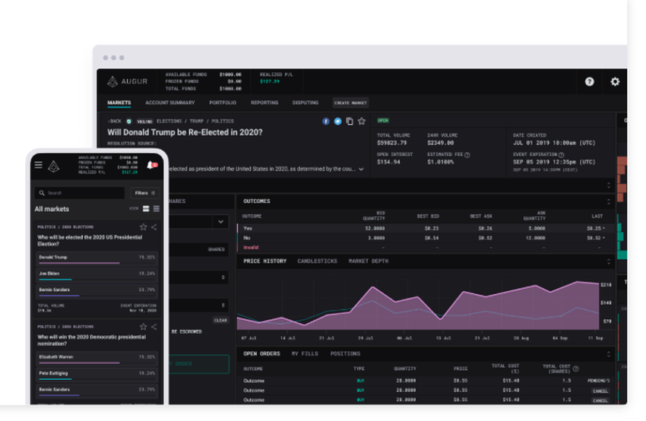This screenshot has height=421, width=646.
Task: Favorite the Trump re-election market with the star
Action: point(362,121)
